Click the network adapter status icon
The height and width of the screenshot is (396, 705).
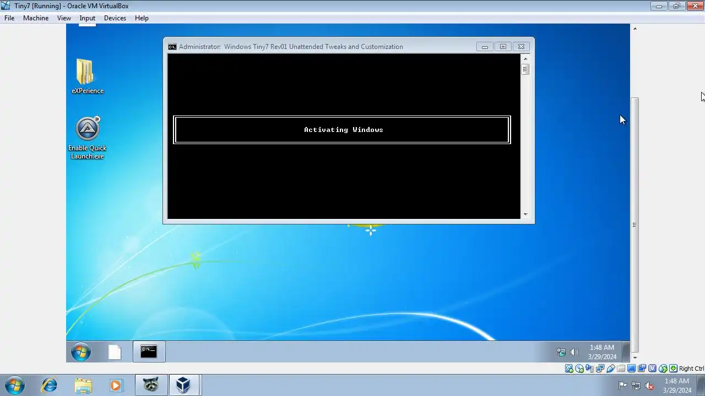click(600, 369)
